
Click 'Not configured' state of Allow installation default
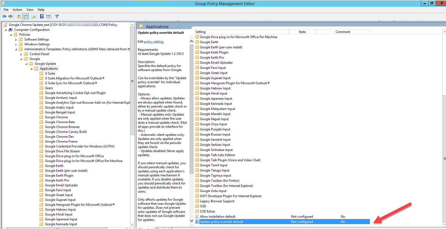(302, 217)
